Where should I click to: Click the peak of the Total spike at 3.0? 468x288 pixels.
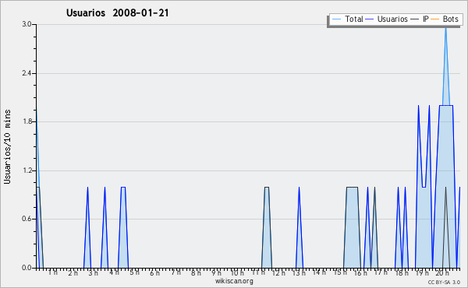click(445, 27)
